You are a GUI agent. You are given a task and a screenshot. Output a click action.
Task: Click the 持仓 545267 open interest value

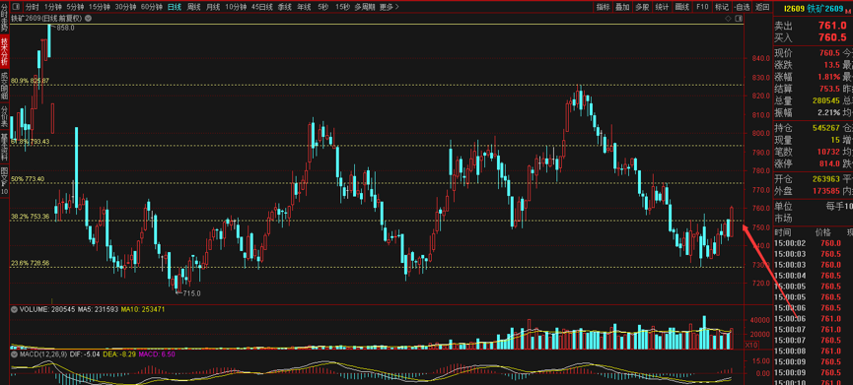pos(826,129)
